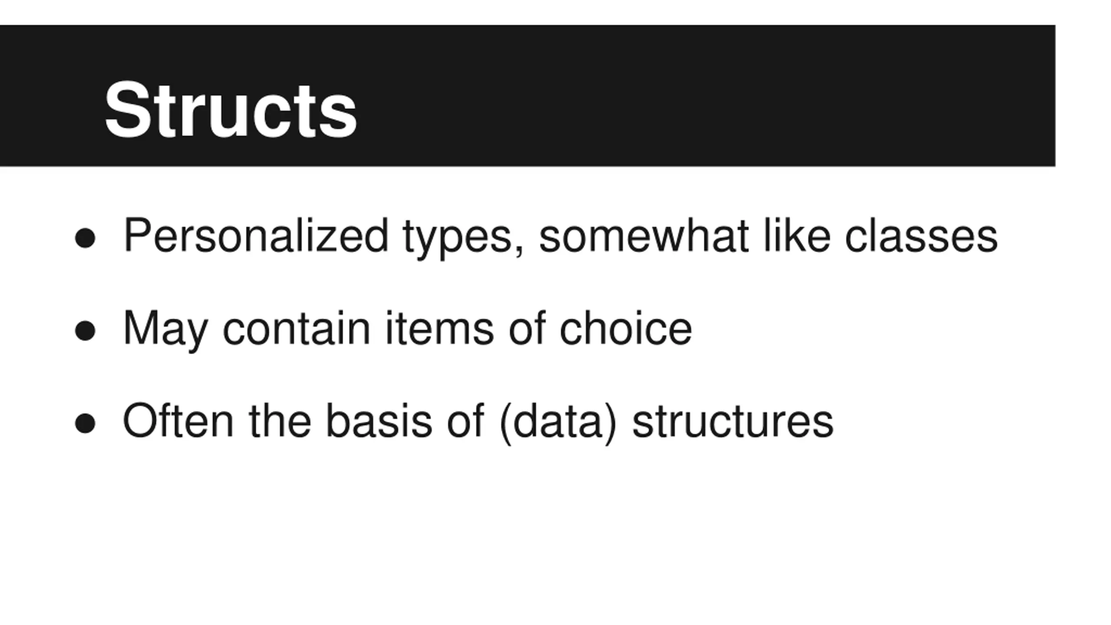
Task: Click the word choice
Action: tap(626, 328)
